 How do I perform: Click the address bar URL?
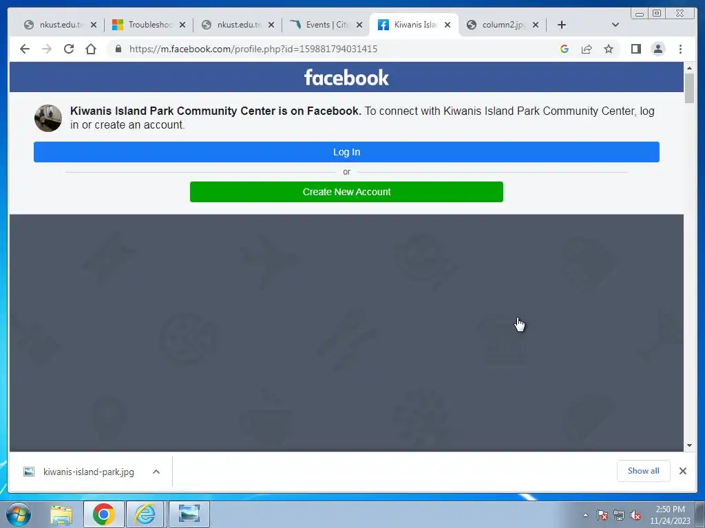pos(253,49)
